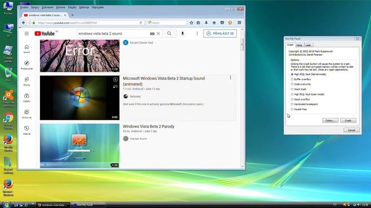Bookmark this page with star icon
Viewport: 371px width, 208px height.
tap(191, 23)
